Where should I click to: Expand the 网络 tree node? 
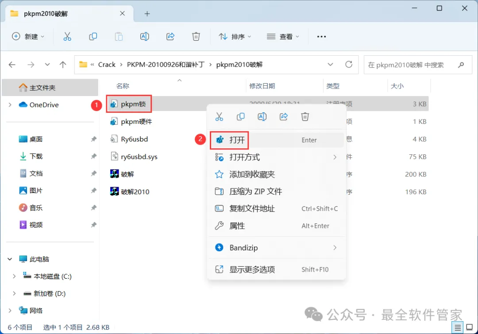click(x=10, y=311)
